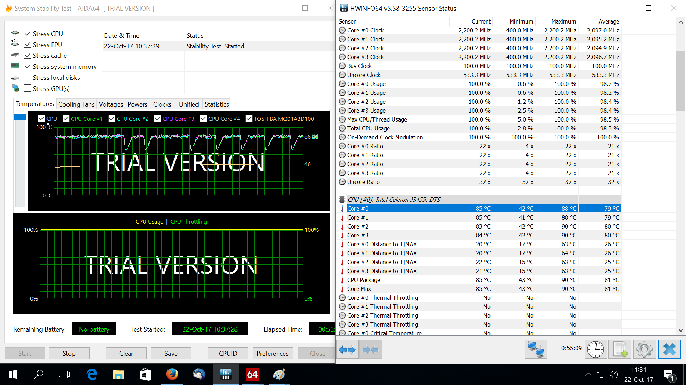686x385 pixels.
Task: Switch to Statistics tab
Action: 217,104
